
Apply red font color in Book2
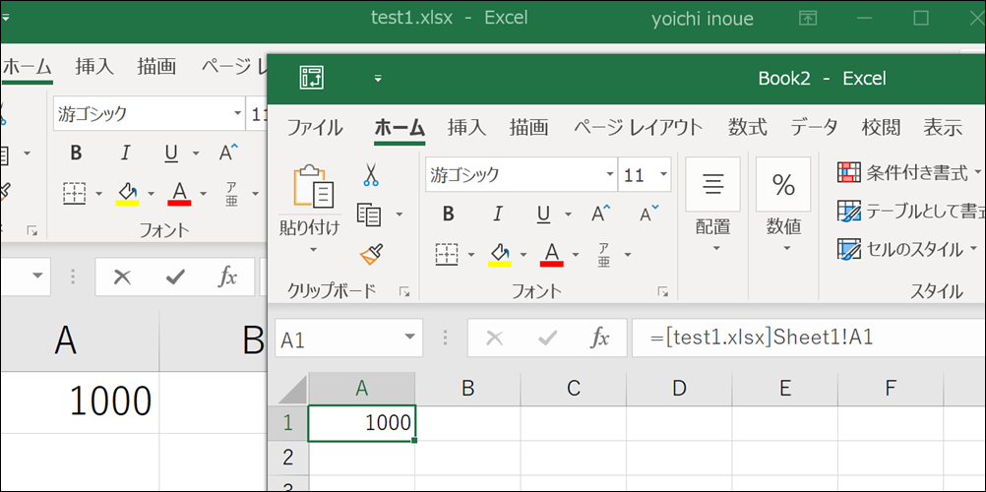pyautogui.click(x=551, y=254)
